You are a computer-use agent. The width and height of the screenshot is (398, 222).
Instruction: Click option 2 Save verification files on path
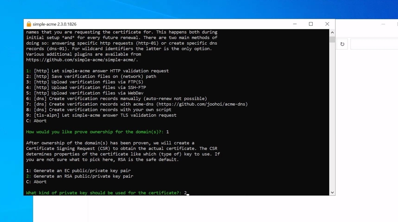coord(91,77)
